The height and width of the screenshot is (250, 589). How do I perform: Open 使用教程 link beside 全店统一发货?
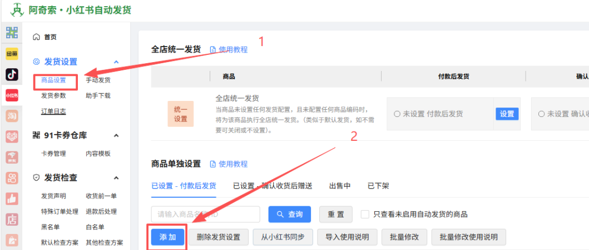point(233,49)
